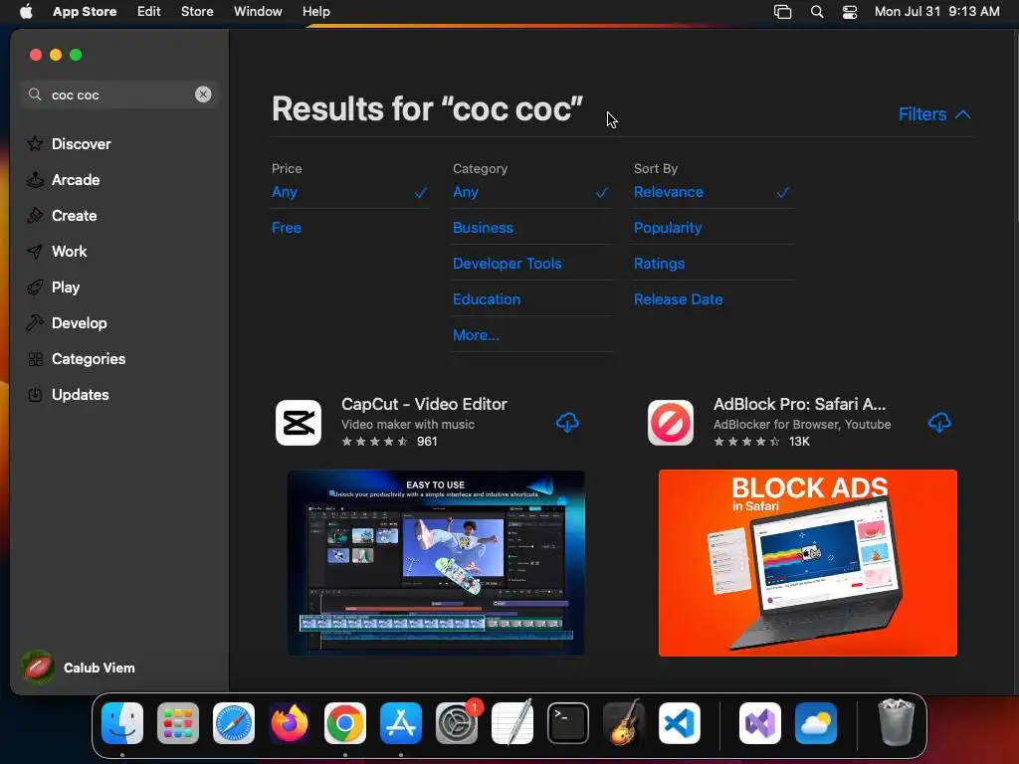This screenshot has width=1019, height=764.
Task: Open the Arcade joystick icon
Action: [35, 179]
